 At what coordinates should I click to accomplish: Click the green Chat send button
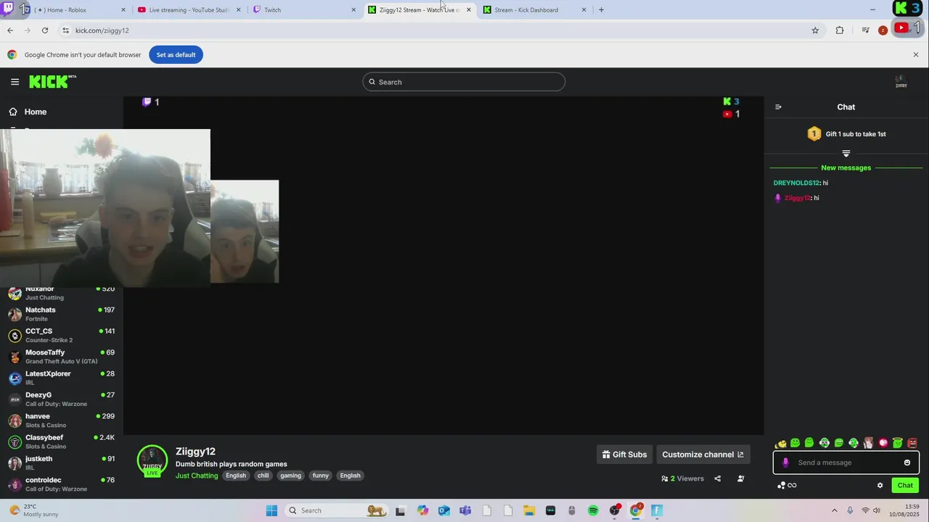tap(905, 486)
